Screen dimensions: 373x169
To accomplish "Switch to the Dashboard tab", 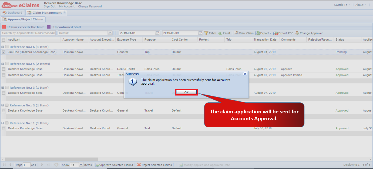I will [x=13, y=12].
